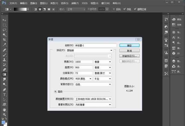Pick the Horizontal Type tool
The image size is (185, 126).
(4, 95)
